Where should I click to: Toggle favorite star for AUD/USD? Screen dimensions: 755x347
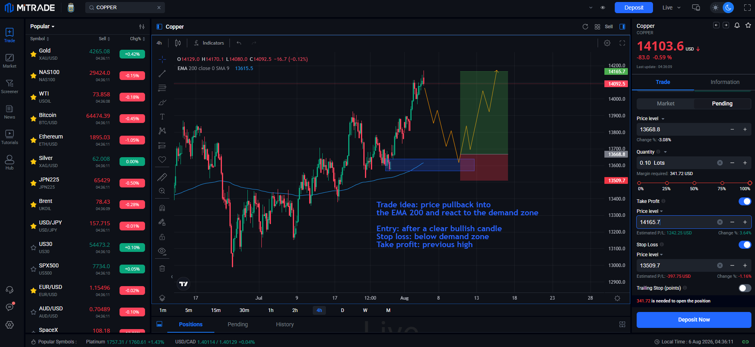[33, 312]
